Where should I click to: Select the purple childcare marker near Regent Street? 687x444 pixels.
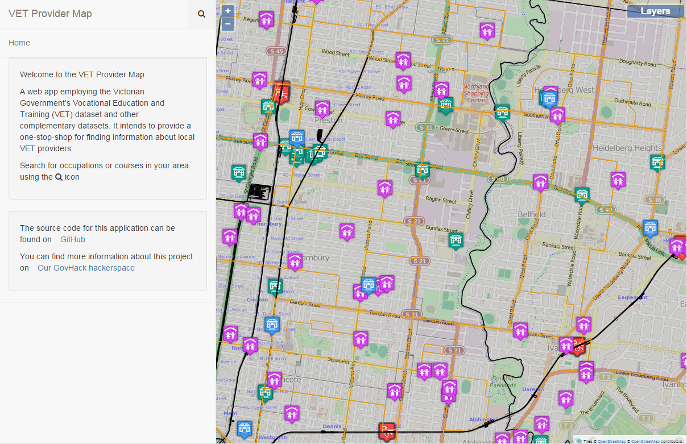pos(267,20)
